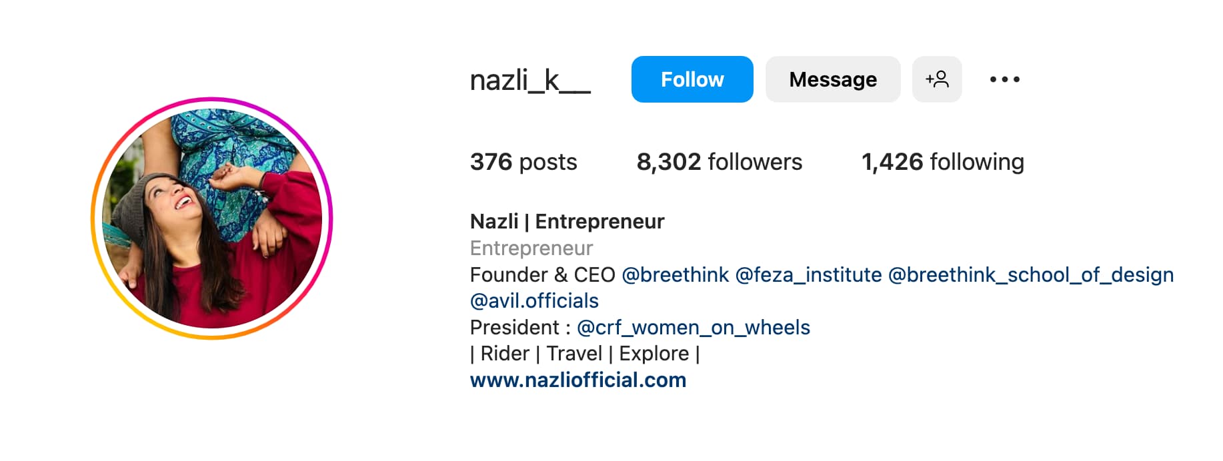Click the bold name Nazli | Entrepreneur
Image resolution: width=1223 pixels, height=461 pixels.
click(x=567, y=221)
